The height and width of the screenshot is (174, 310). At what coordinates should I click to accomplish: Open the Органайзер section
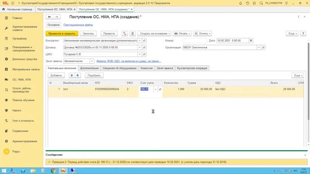(19, 39)
